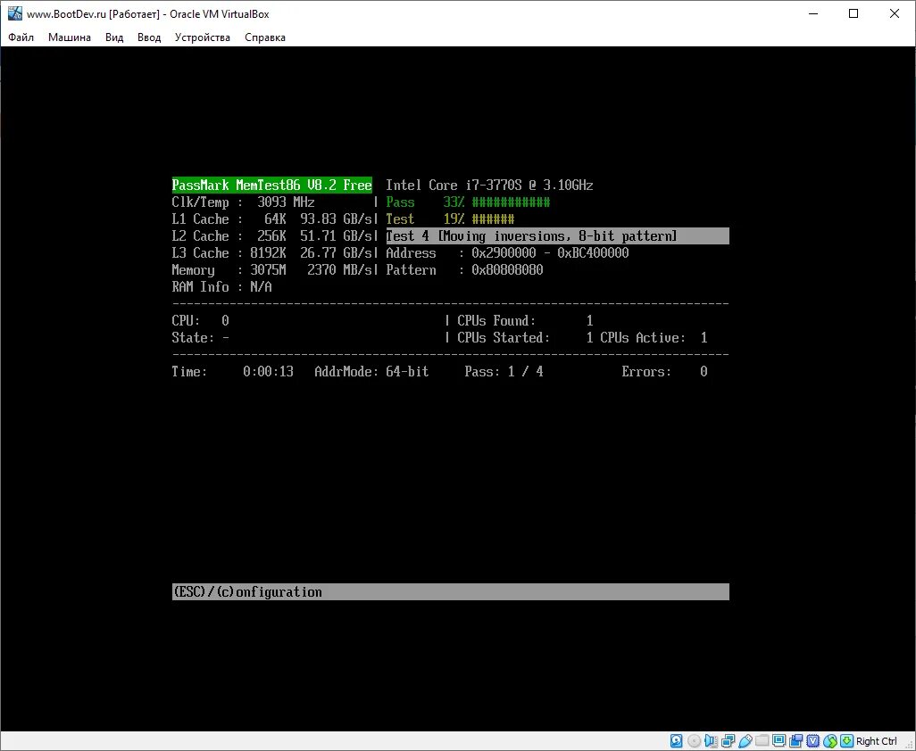
Task: Click the recording status indicator icon
Action: pos(796,741)
